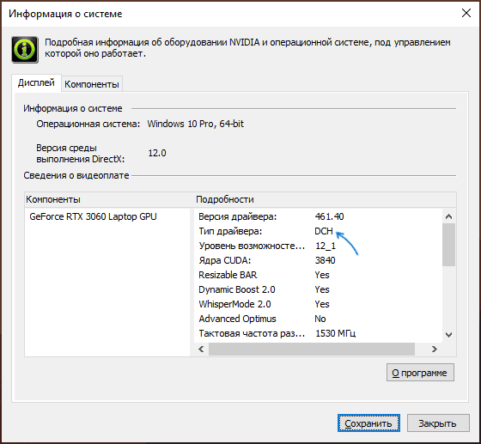The height and width of the screenshot is (444, 481).
Task: Select the Dynamic Boost 2.0 row
Action: 318,289
